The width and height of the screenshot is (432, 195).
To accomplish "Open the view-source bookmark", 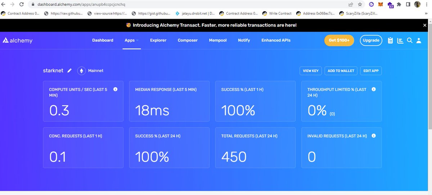I will click(107, 14).
